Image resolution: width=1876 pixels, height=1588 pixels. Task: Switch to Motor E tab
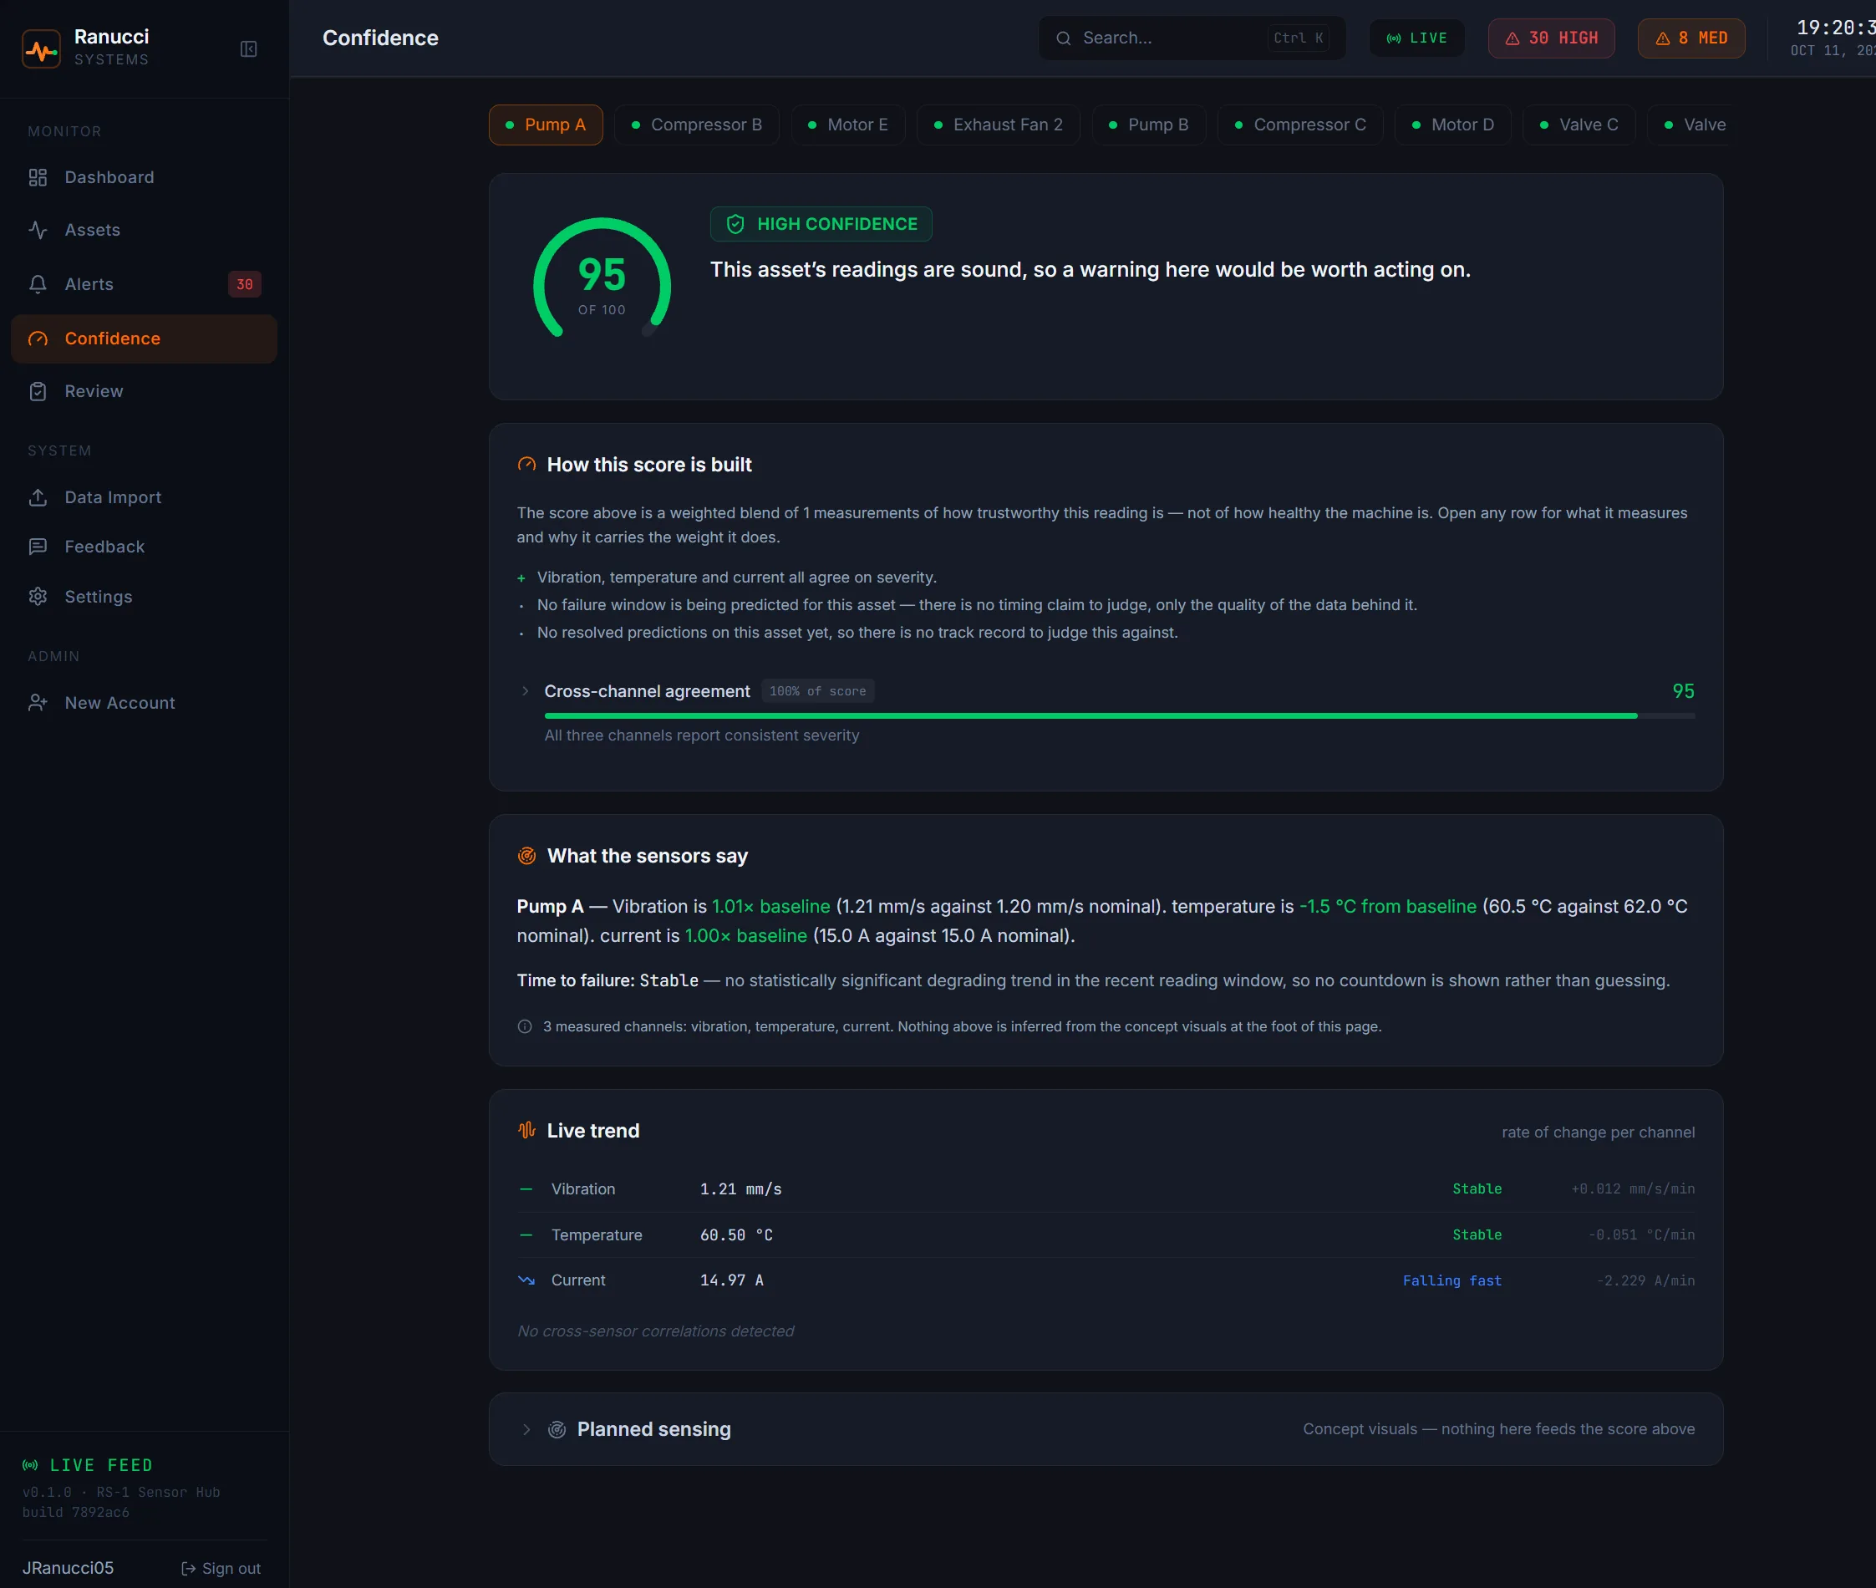[x=848, y=125]
